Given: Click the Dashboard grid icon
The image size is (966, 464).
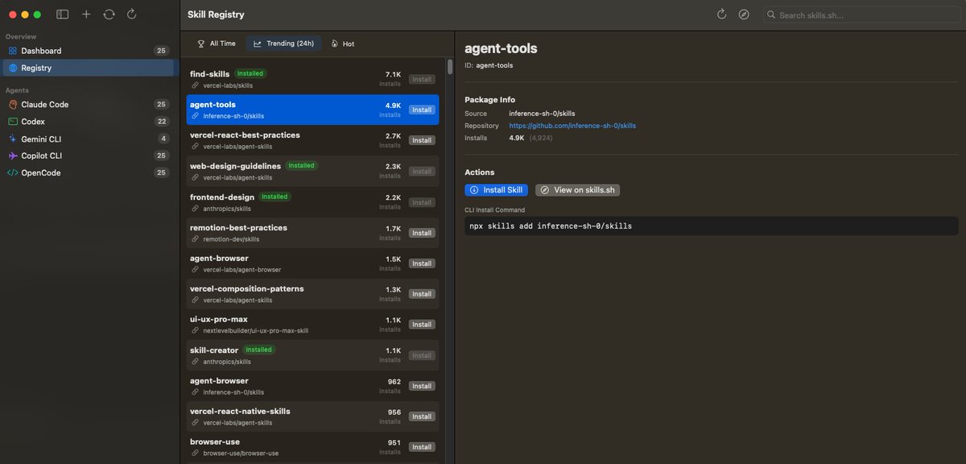Looking at the screenshot, I should pyautogui.click(x=13, y=51).
